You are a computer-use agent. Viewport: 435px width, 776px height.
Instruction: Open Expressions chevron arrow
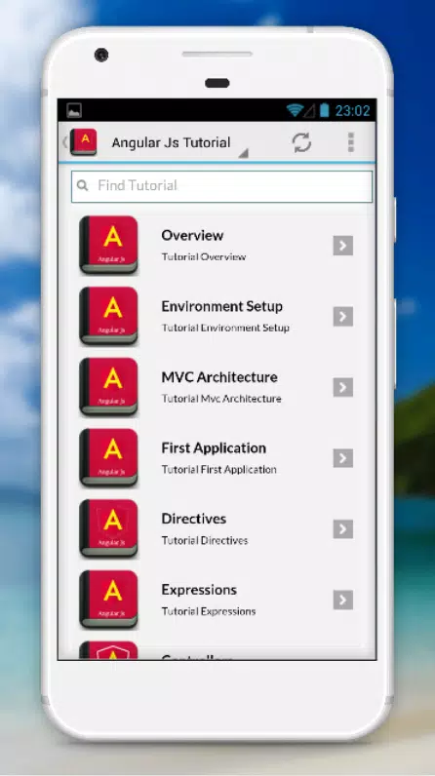tap(343, 600)
